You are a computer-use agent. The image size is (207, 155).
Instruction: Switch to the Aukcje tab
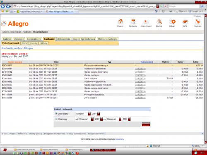click(x=7, y=39)
